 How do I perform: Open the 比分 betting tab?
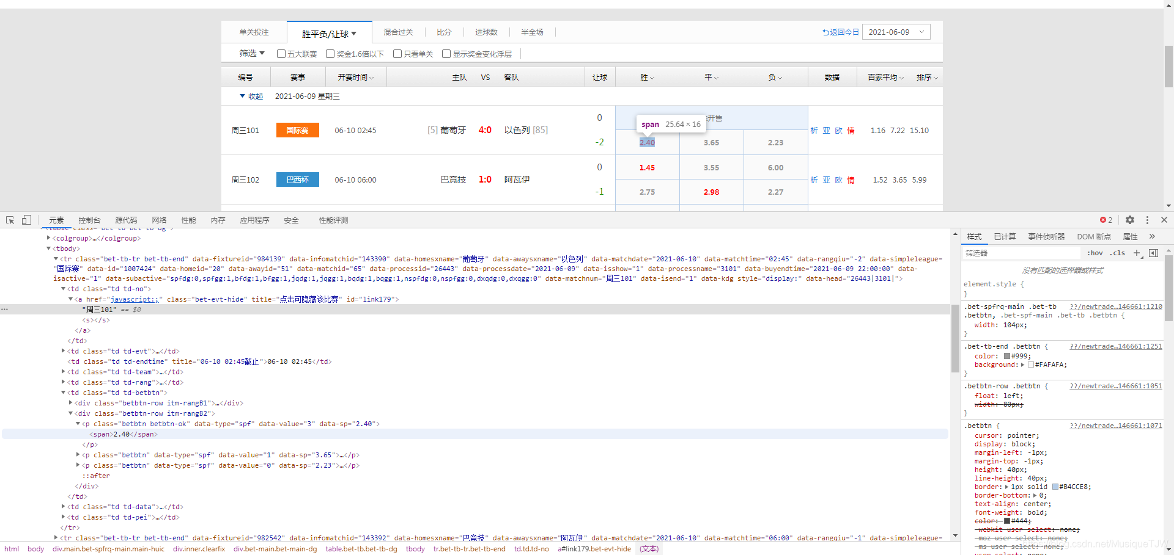(444, 32)
